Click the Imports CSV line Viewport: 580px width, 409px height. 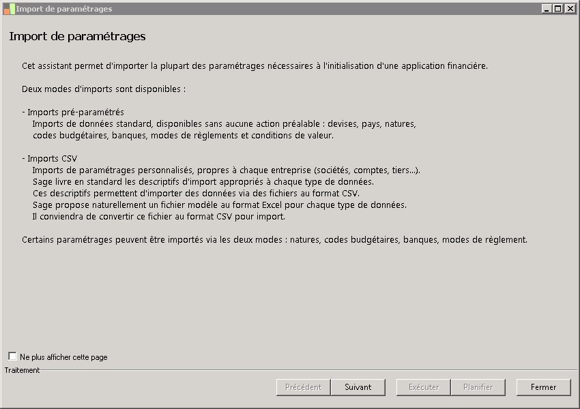[50, 159]
